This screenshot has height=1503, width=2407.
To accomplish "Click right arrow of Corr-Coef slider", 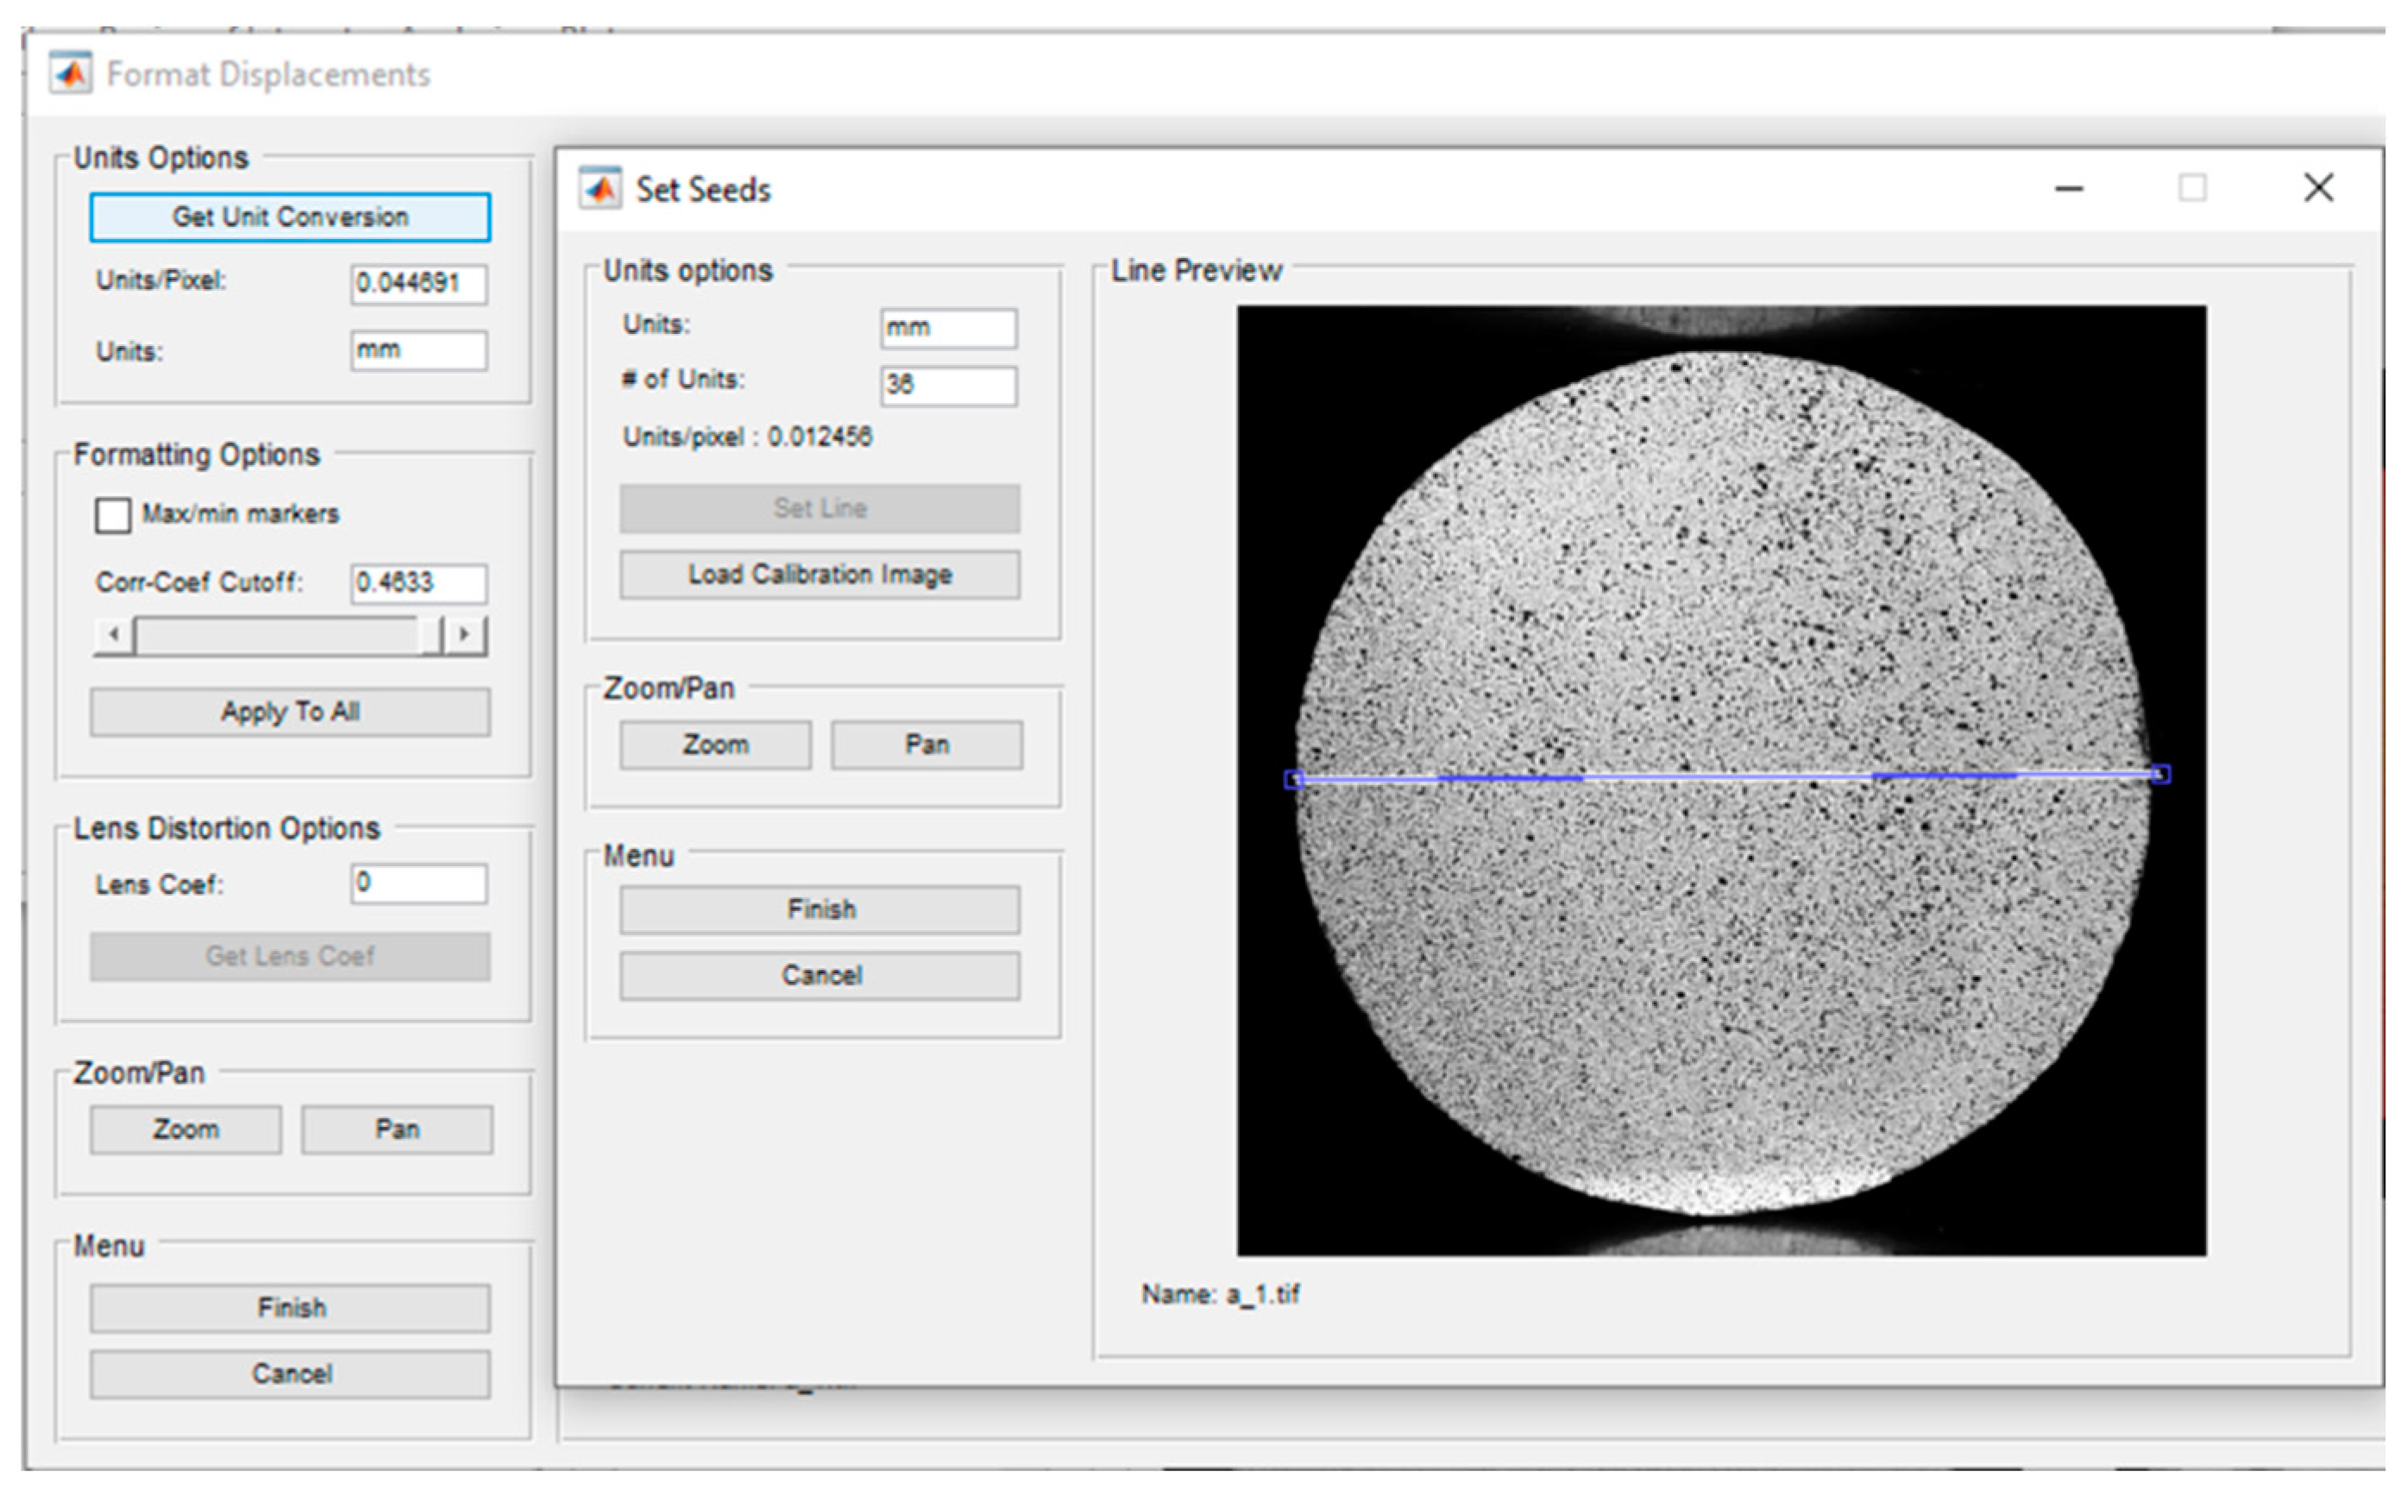I will click(464, 634).
